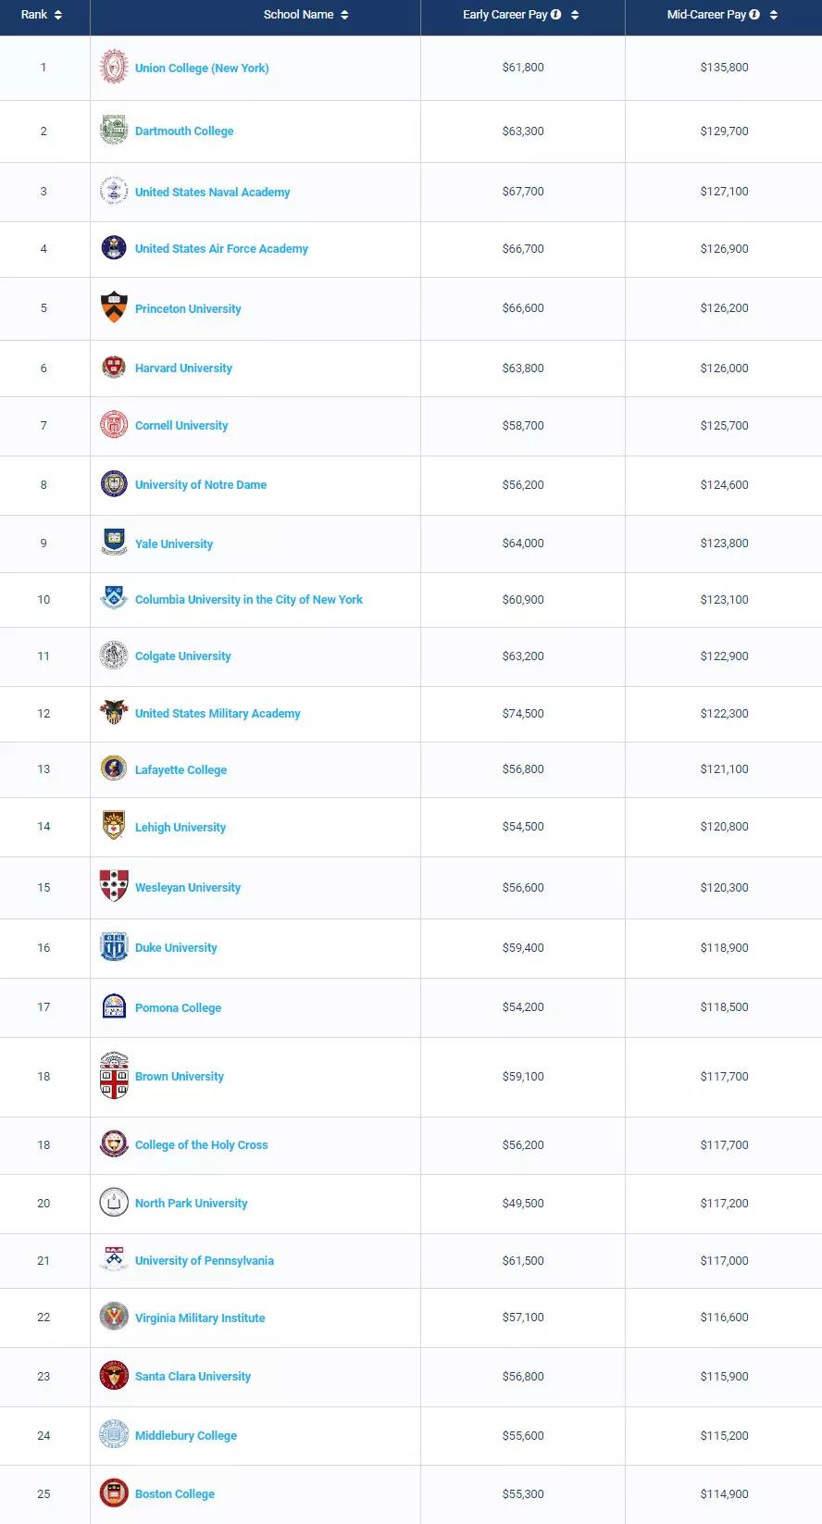The image size is (822, 1524).
Task: Open United States Naval Academy link
Action: (x=212, y=193)
